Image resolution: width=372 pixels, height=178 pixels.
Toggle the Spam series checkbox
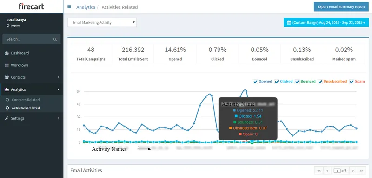(352, 82)
